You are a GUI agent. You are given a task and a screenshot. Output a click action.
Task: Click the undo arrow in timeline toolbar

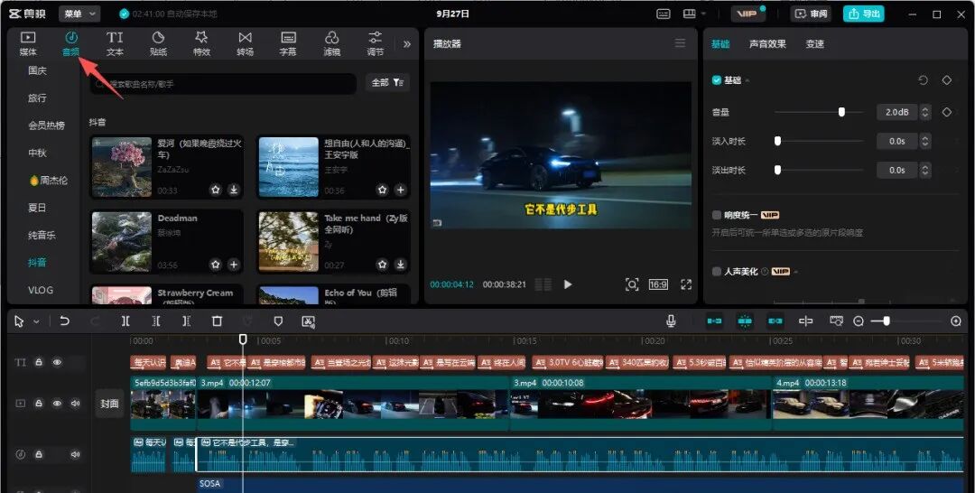pos(64,321)
